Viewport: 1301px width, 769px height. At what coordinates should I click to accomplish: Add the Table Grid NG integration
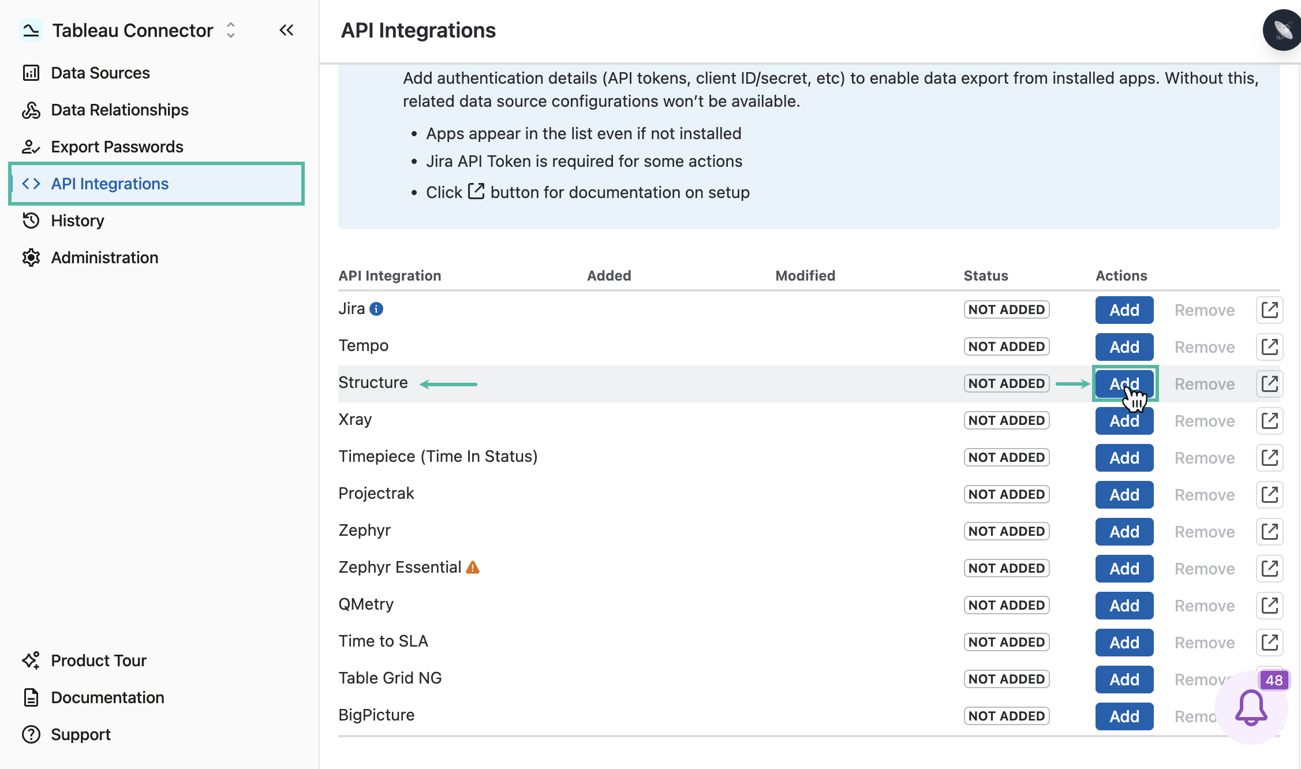[x=1124, y=680]
